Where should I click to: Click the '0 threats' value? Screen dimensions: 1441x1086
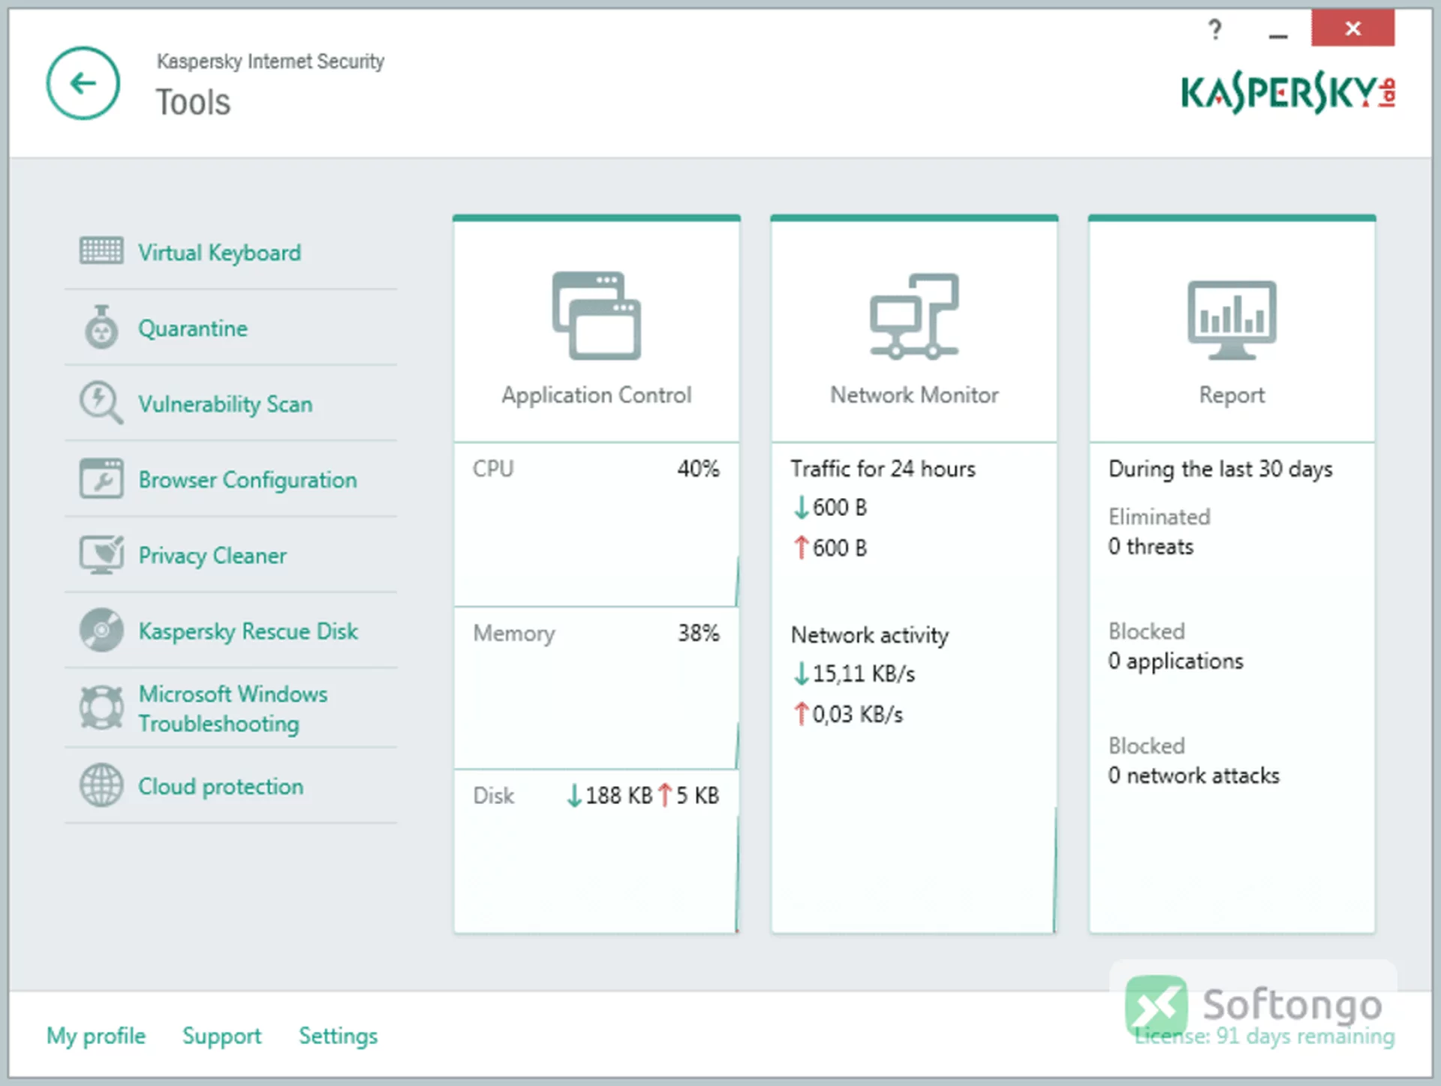(1151, 547)
